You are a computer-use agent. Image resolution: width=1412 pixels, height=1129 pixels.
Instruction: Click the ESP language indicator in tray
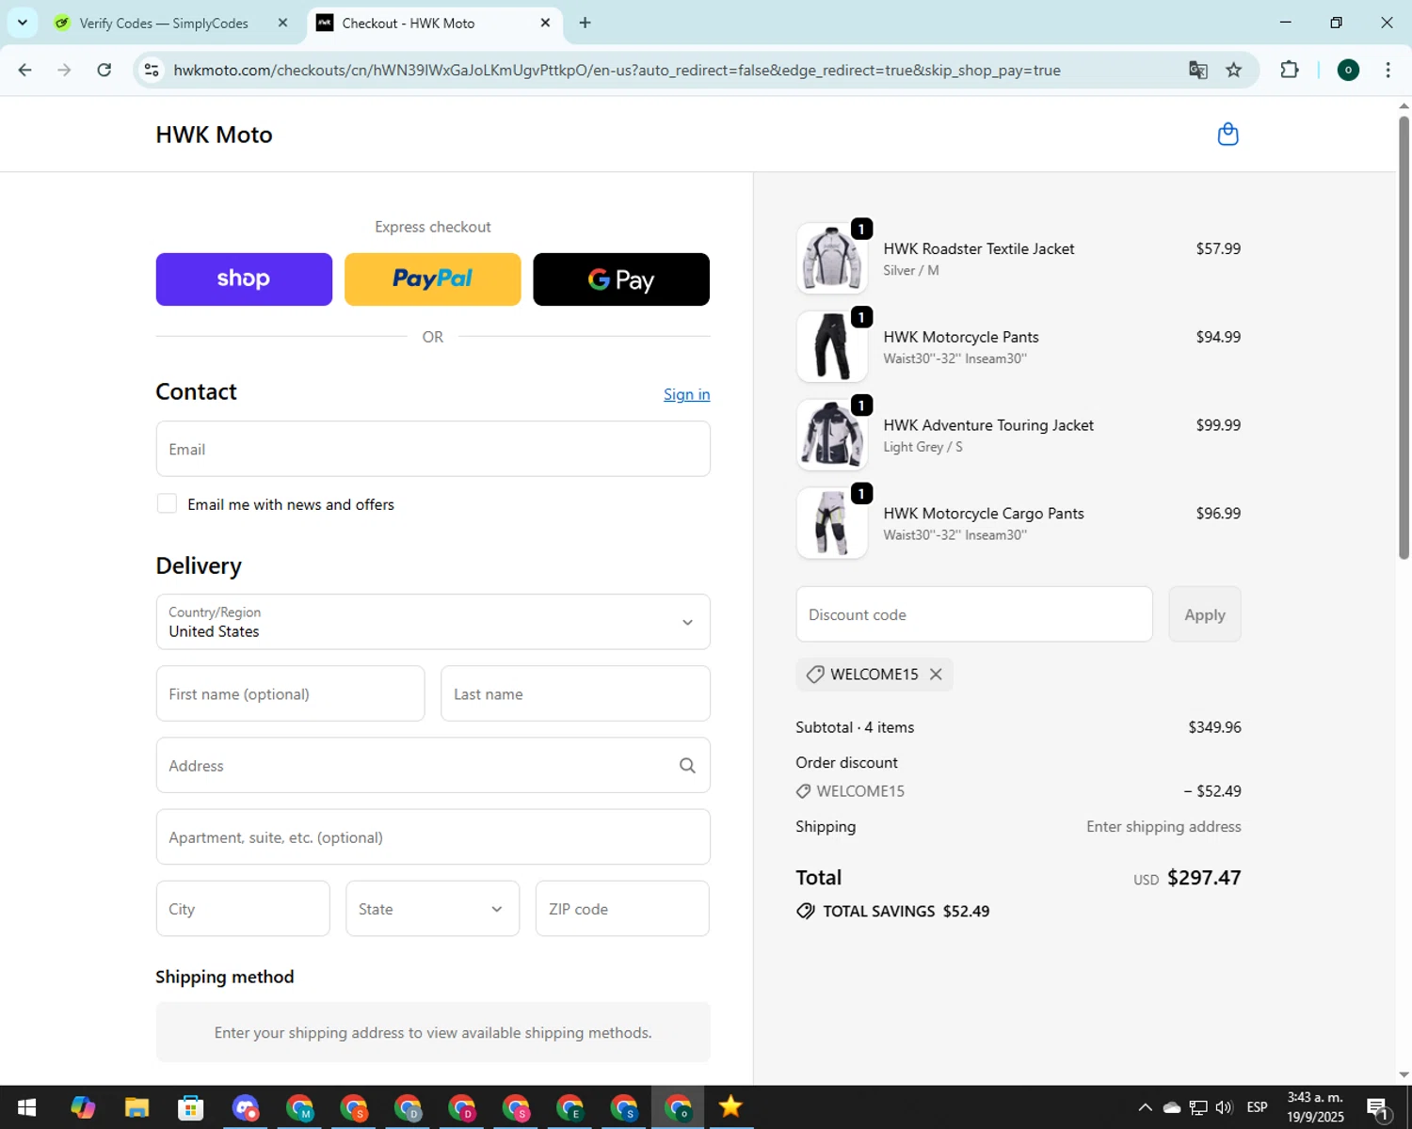(1257, 1107)
